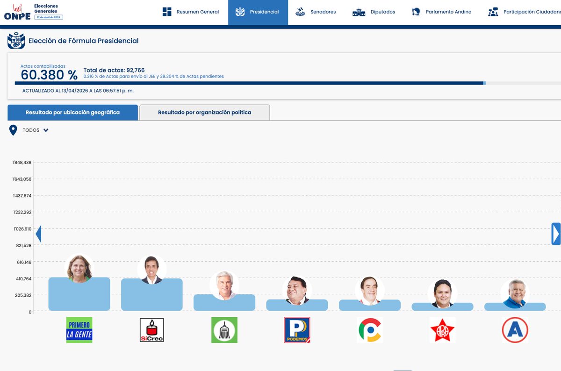Viewport: 561px width, 371px height.
Task: Click the Elección de Fórmula Presidencial heading
Action: click(84, 41)
